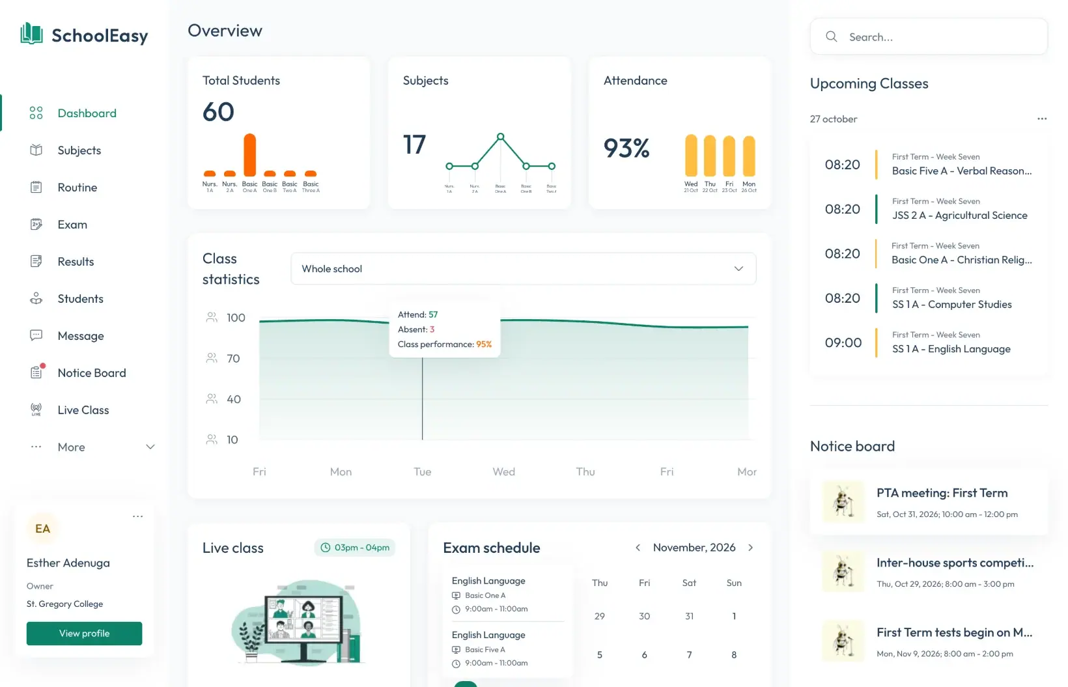Select day 31 in exam calendar
This screenshot has width=1068, height=687.
tap(689, 616)
